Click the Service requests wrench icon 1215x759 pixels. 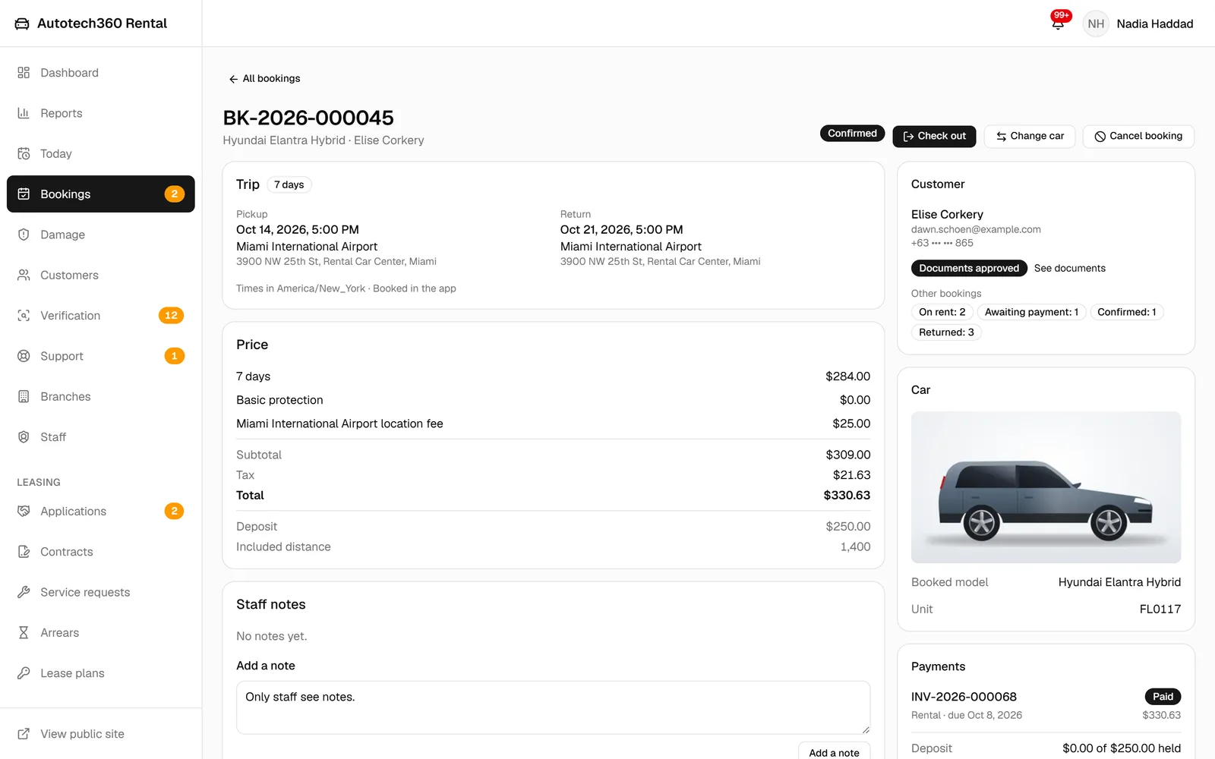[x=24, y=592]
